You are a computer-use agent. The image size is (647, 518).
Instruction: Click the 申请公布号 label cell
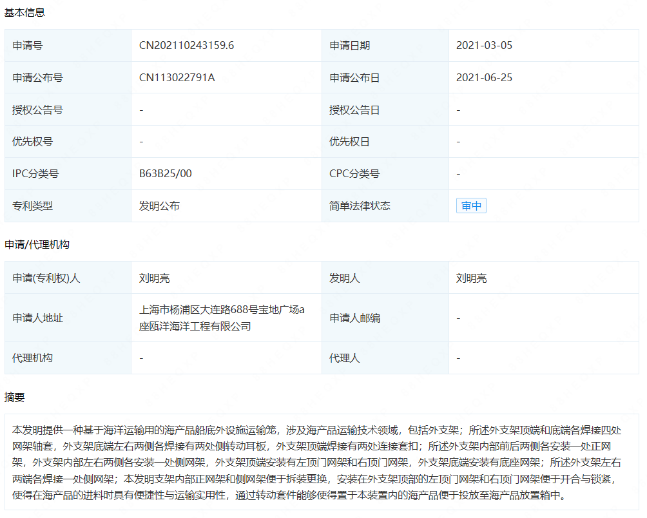click(x=68, y=77)
